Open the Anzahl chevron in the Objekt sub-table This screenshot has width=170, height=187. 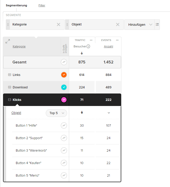[x=109, y=113]
